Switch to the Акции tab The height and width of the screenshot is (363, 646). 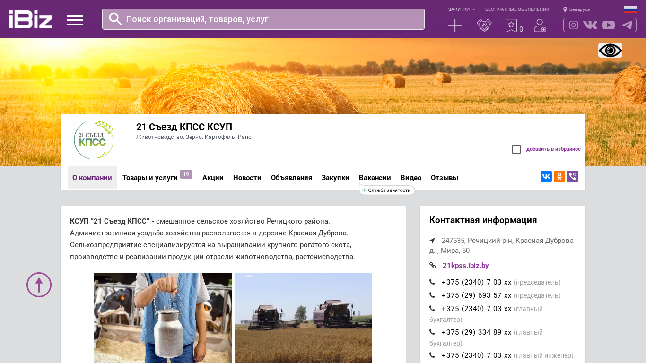tap(213, 178)
